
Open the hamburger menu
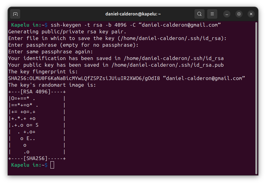[212, 14]
